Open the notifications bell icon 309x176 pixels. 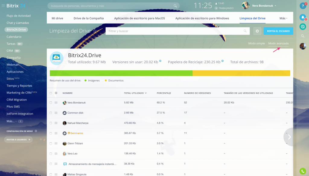coord(303,17)
